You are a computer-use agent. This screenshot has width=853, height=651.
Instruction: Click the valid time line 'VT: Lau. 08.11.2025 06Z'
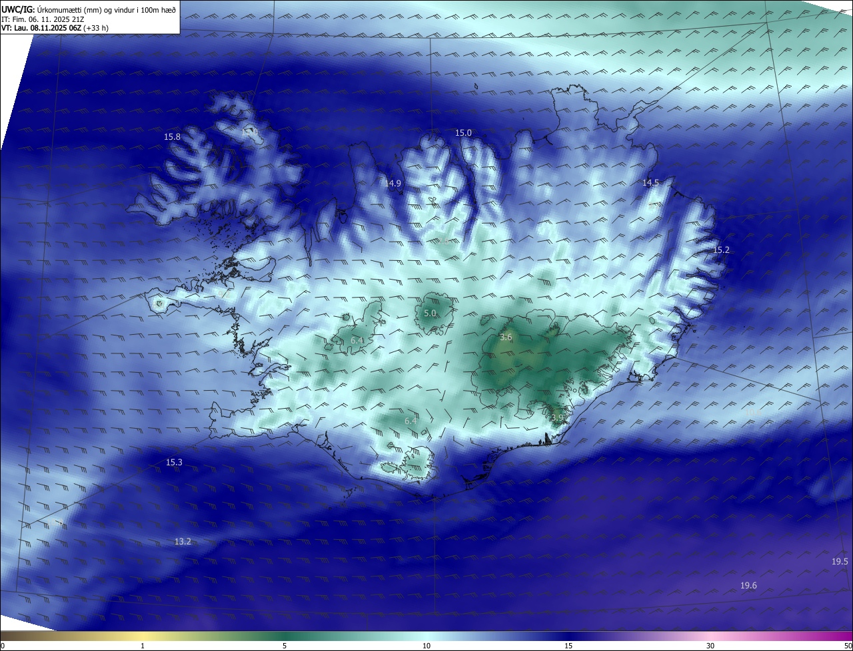point(43,28)
